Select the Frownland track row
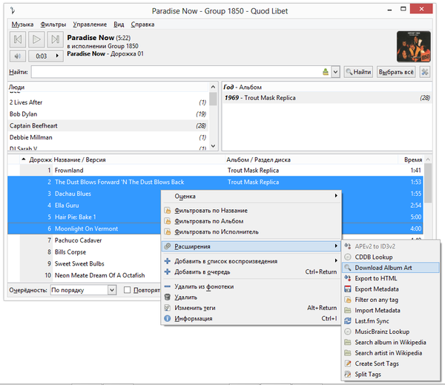 coord(215,171)
